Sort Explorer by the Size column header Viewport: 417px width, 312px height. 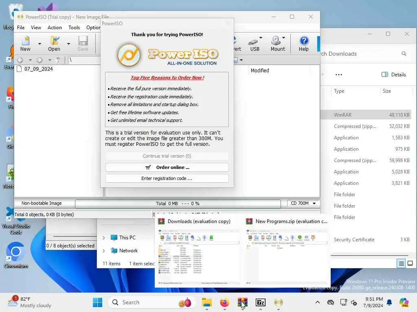tap(387, 91)
